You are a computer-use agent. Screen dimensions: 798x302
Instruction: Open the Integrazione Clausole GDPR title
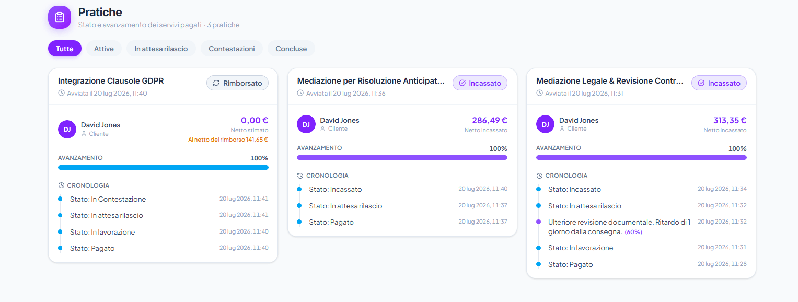(111, 81)
